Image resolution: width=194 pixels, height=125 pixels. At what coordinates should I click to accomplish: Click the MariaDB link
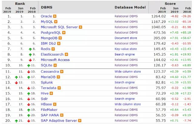[48, 77]
